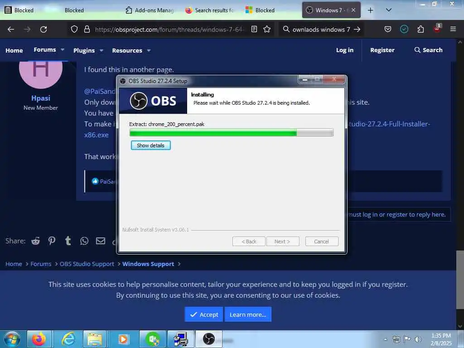This screenshot has width=464, height=348.
Task: Click the OBS logo in installer header
Action: click(x=153, y=101)
